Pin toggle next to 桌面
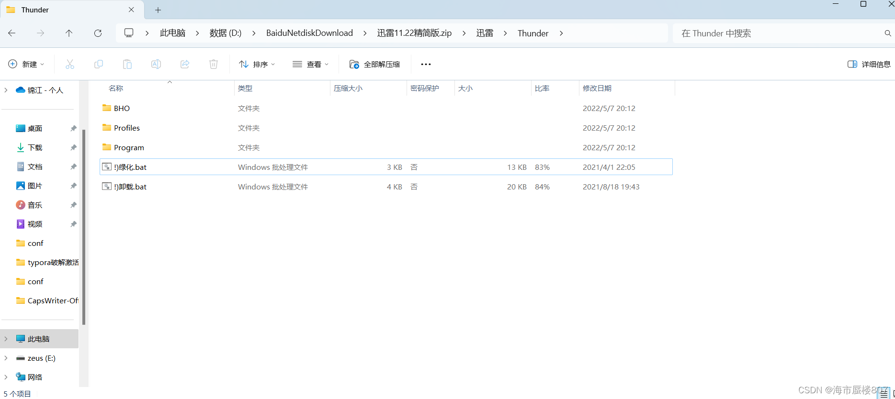This screenshot has height=399, width=895. pyautogui.click(x=73, y=128)
